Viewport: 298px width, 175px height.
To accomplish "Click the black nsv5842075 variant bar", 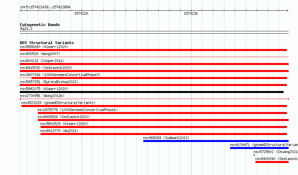I will [152, 92].
